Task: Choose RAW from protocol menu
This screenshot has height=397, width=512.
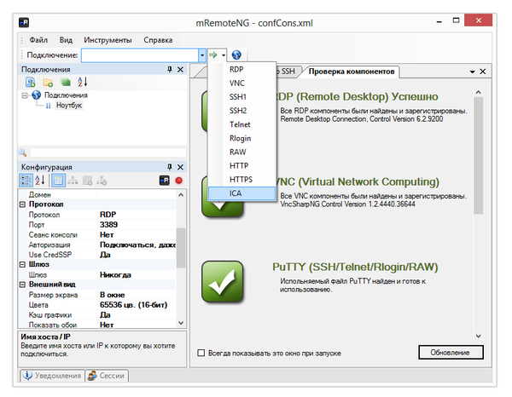Action: [242, 152]
